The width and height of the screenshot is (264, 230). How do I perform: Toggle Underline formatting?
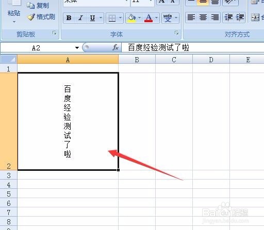tap(92, 18)
